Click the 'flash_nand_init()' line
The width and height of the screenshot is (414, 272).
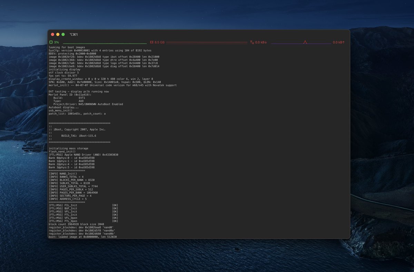click(62, 151)
